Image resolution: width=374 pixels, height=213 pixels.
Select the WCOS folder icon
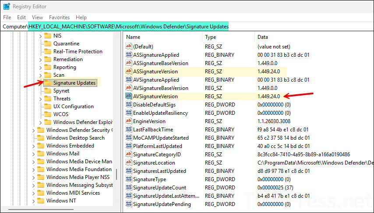click(48, 114)
